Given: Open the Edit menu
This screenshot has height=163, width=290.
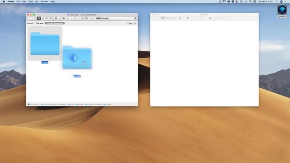Looking at the screenshot, I should pos(24,1).
